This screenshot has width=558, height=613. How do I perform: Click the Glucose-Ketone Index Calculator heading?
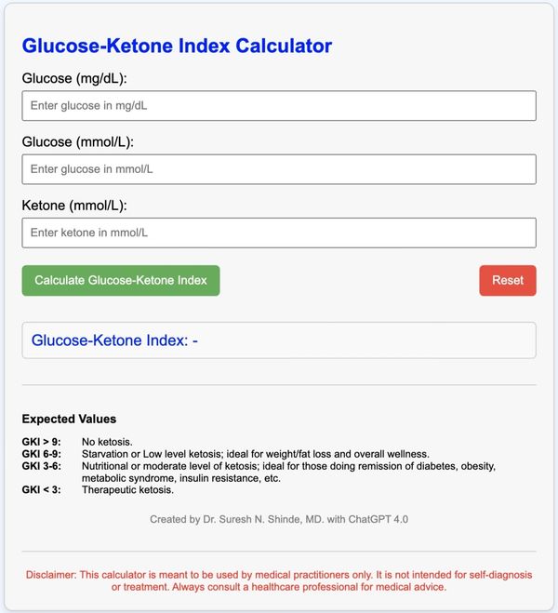point(177,46)
